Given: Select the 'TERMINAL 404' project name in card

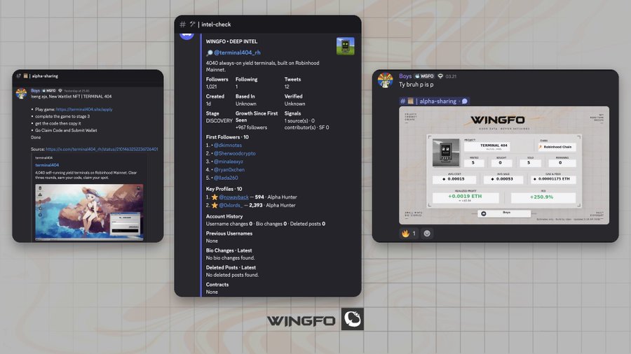Looking at the screenshot, I should (494, 146).
